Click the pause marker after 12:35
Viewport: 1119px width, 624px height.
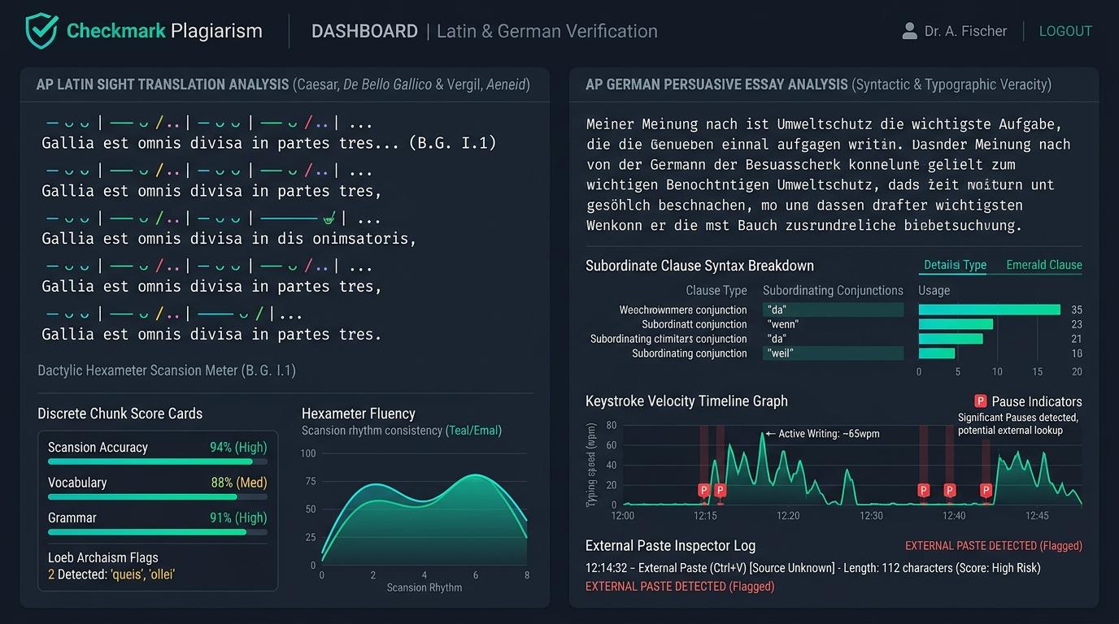pyautogui.click(x=923, y=490)
